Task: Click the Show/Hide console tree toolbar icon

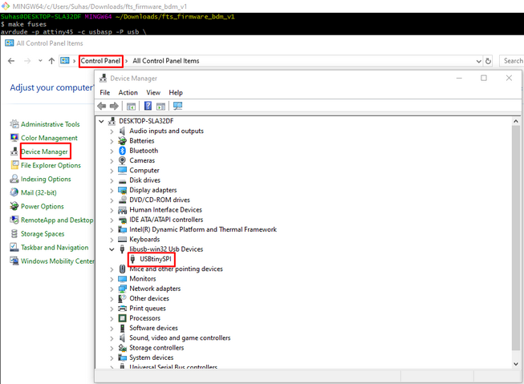Action: 131,107
